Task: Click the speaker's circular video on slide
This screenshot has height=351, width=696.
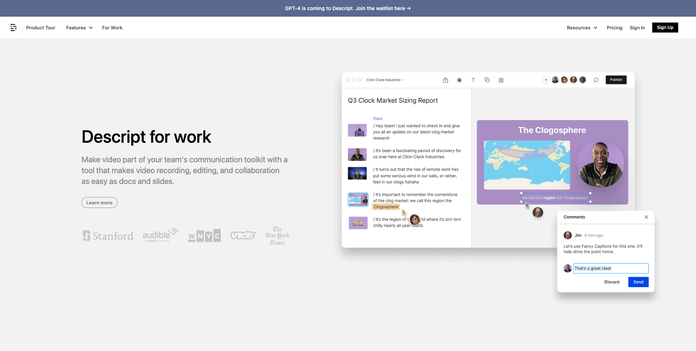Action: click(600, 164)
